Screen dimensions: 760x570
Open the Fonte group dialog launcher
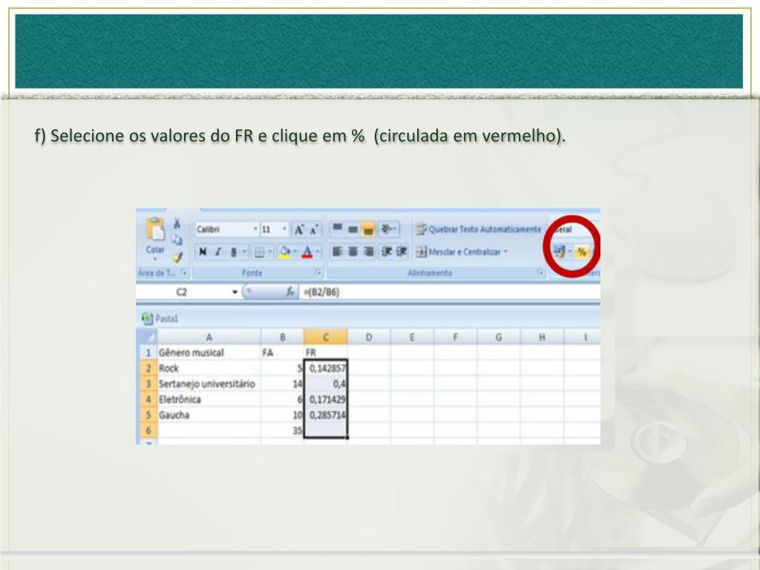click(x=318, y=272)
